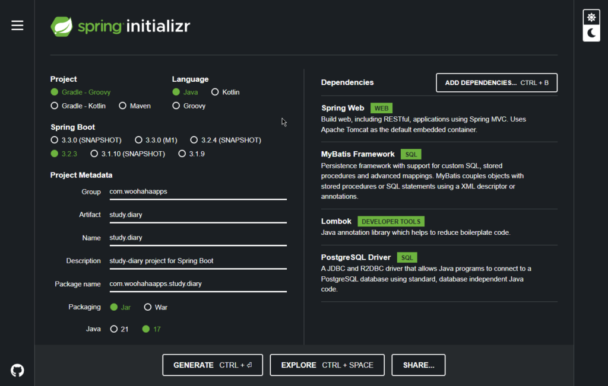The height and width of the screenshot is (386, 608).
Task: Choose Groovy language
Action: coord(189,106)
